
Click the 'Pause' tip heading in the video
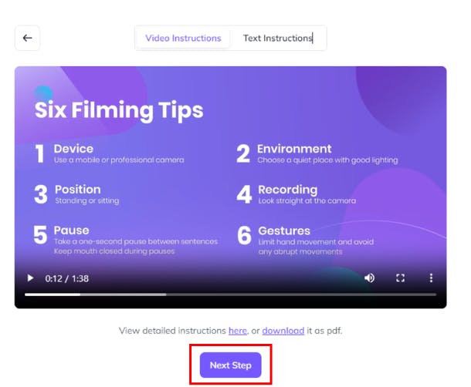tap(72, 231)
